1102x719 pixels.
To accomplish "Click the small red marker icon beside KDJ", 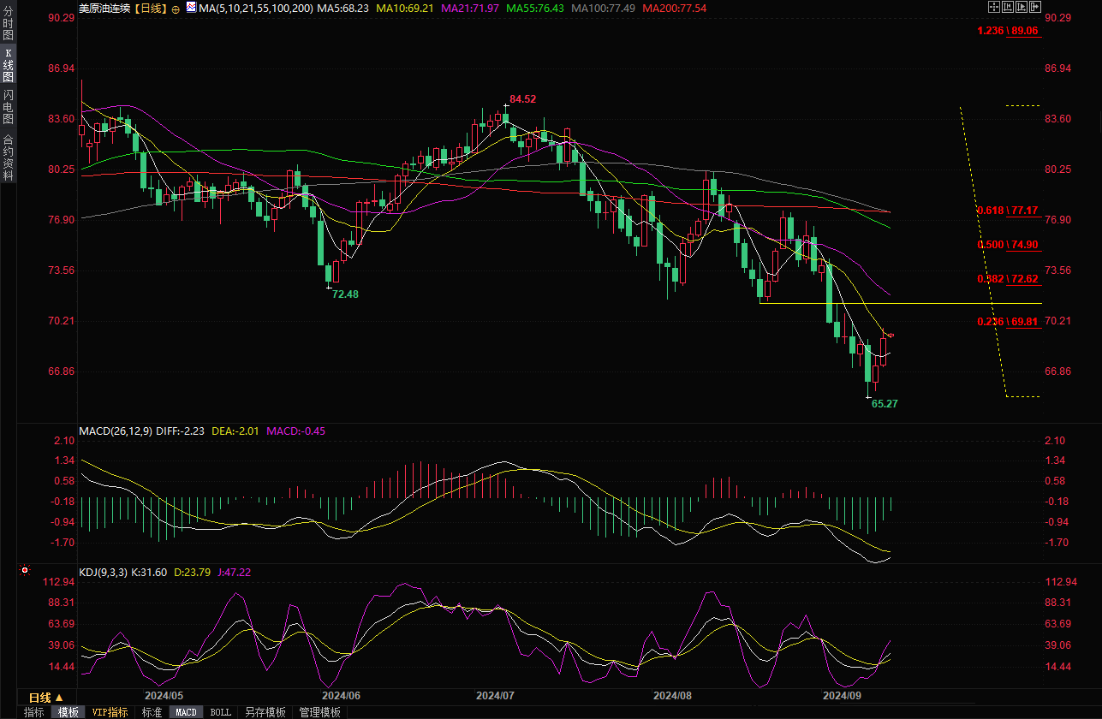I will pyautogui.click(x=25, y=570).
